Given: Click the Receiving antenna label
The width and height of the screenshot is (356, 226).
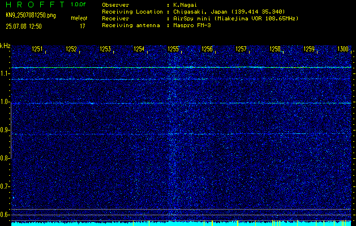Looking at the screenshot, I should pos(131,25).
